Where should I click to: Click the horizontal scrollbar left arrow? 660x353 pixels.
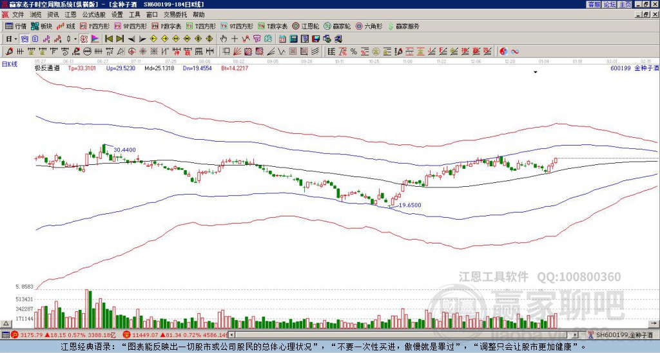tap(232, 335)
